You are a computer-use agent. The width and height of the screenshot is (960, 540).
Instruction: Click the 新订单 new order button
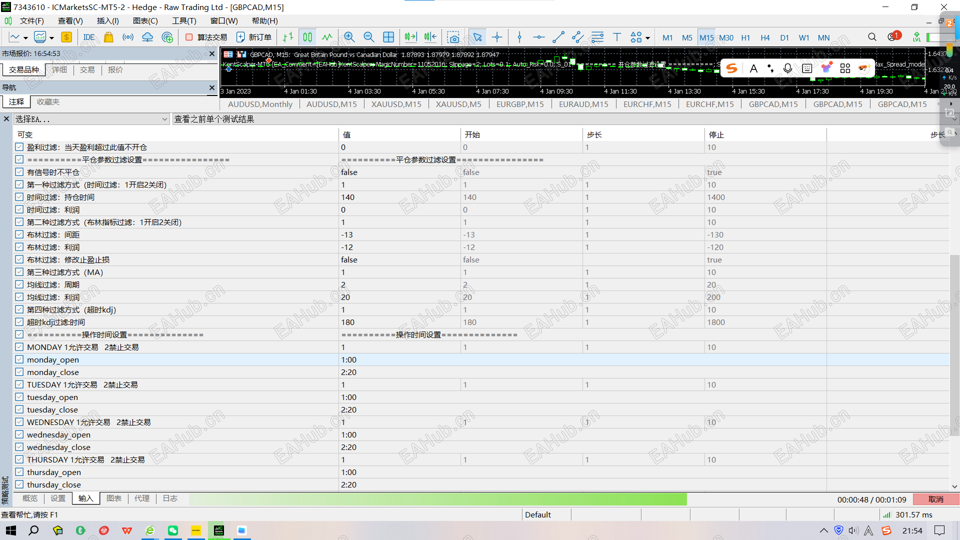(254, 37)
